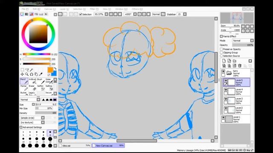Transfer down layer icon in layer panel
Viewport: 273px width, 153px height.
point(224,65)
